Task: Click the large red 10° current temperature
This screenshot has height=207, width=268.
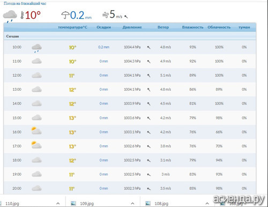Action: tap(33, 15)
